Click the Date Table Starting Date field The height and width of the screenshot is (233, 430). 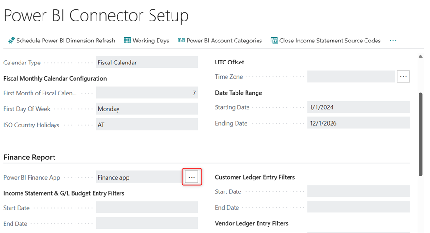coord(358,107)
